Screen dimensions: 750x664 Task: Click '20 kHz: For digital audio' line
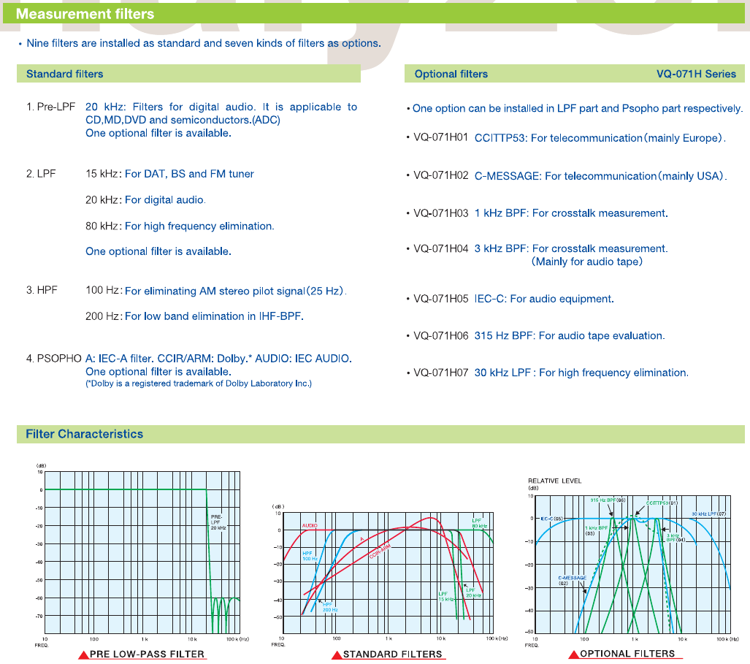click(145, 200)
